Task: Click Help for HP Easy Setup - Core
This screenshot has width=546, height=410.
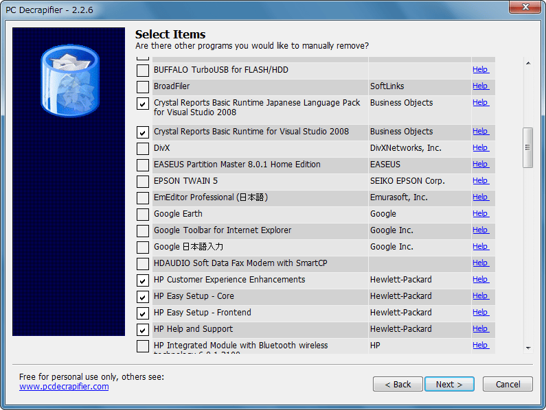Action: 481,296
